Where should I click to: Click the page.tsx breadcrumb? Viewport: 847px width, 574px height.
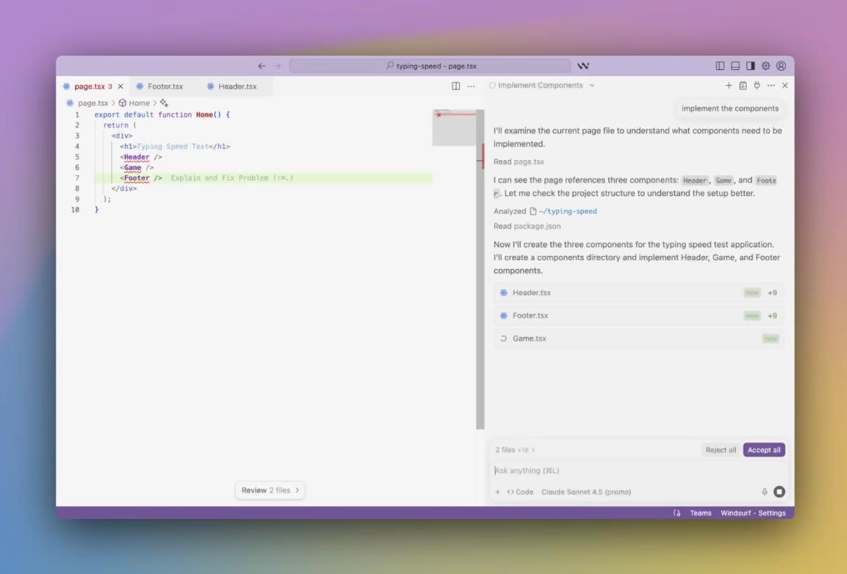coord(92,103)
